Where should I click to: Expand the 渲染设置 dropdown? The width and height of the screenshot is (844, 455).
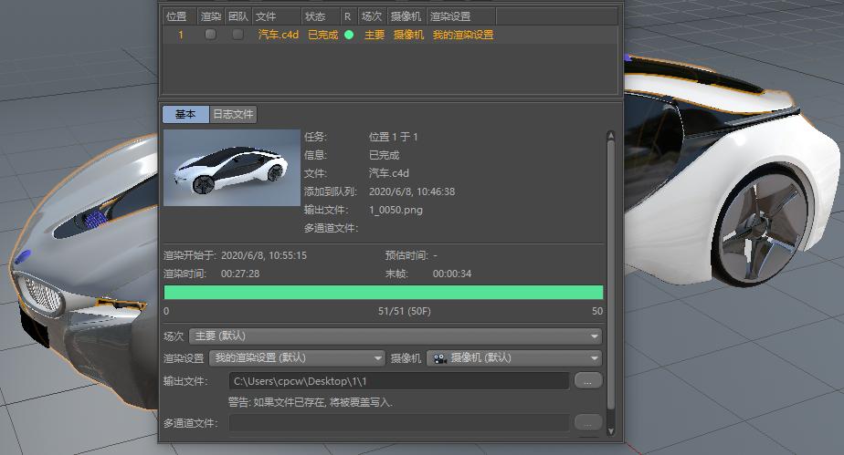pos(297,358)
